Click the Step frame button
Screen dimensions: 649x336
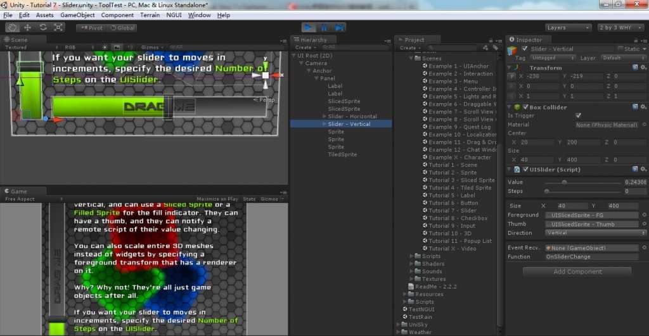[x=339, y=28]
